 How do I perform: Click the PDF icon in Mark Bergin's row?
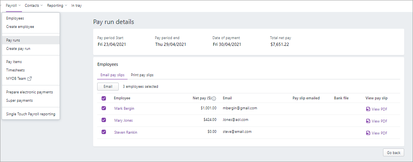pos(368,109)
